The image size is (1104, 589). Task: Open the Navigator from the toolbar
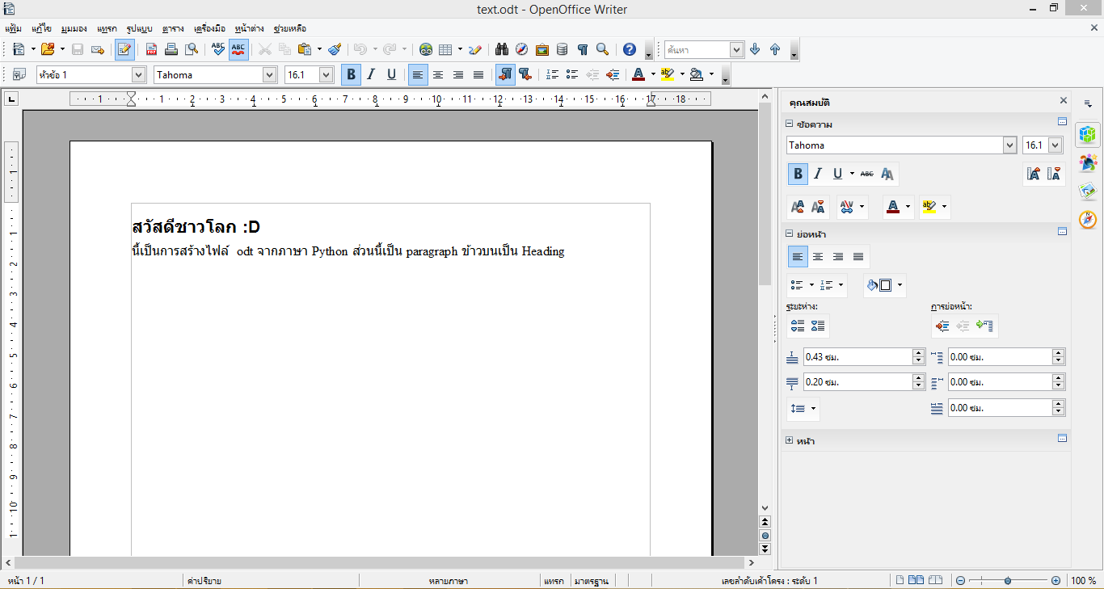(521, 49)
